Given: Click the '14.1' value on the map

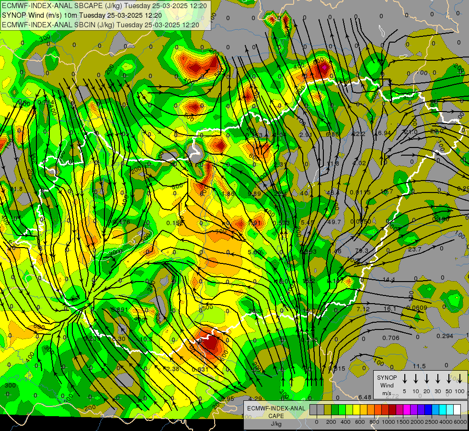Looking at the screenshot, I should (x=389, y=280).
